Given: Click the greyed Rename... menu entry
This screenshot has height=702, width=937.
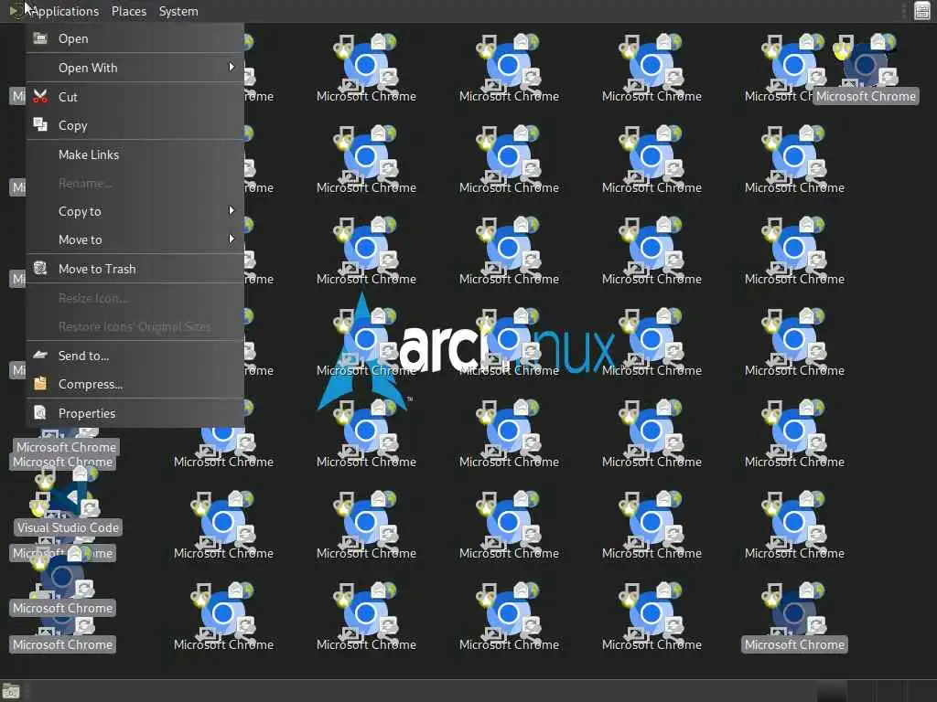Looking at the screenshot, I should point(135,183).
